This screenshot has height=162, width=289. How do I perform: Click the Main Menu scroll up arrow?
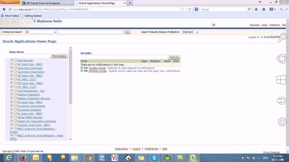[70, 48]
